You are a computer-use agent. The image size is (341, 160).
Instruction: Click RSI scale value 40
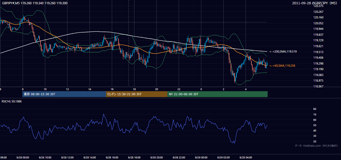tap(315, 130)
